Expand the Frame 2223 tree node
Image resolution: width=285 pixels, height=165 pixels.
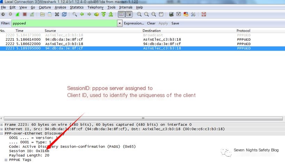pos(2,125)
